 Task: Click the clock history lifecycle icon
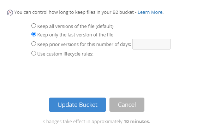(x=10, y=13)
